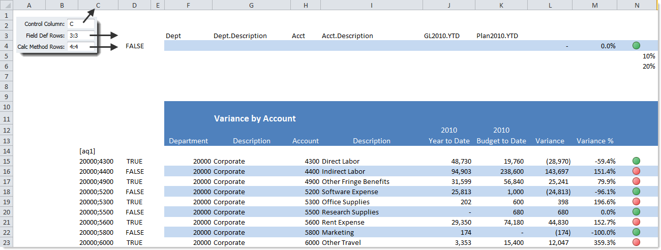Edit the Field Def Rows field
The width and height of the screenshot is (661, 250).
80,35
